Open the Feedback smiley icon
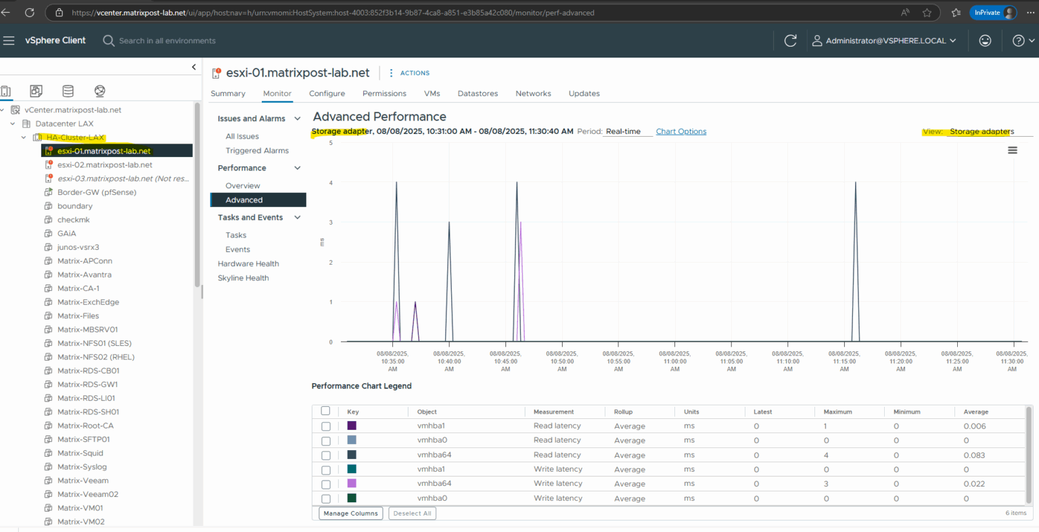1039x532 pixels. click(x=985, y=41)
